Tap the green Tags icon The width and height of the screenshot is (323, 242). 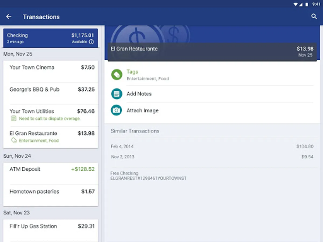(x=117, y=75)
